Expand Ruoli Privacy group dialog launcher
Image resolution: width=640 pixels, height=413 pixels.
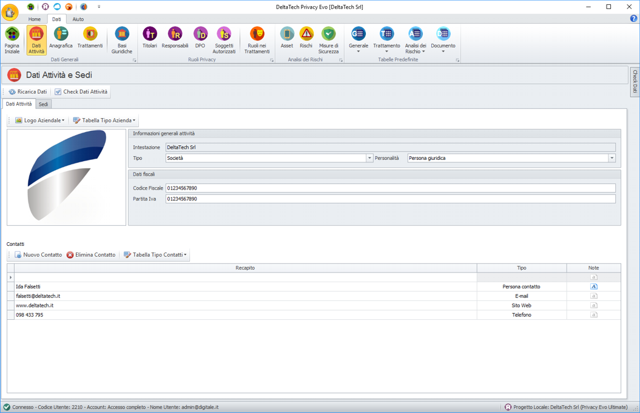271,61
